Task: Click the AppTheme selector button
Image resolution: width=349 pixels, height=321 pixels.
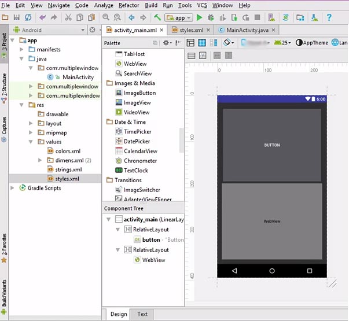Action: (x=312, y=42)
